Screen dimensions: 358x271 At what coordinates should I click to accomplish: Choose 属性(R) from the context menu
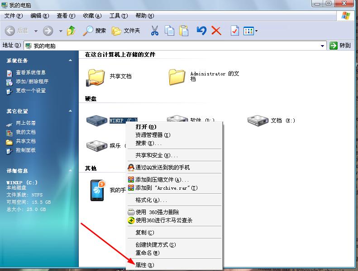tap(145, 265)
